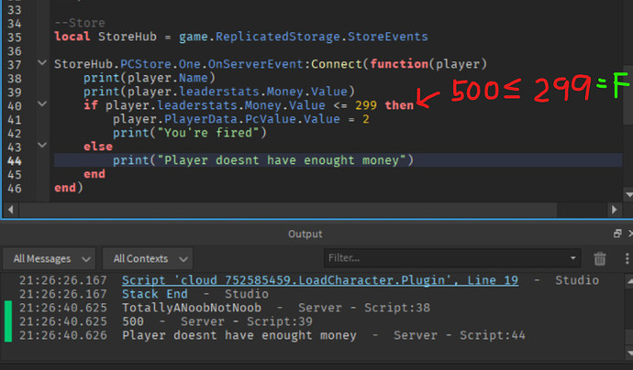633x370 pixels.
Task: Click PcValue on line 41
Action: 270,119
